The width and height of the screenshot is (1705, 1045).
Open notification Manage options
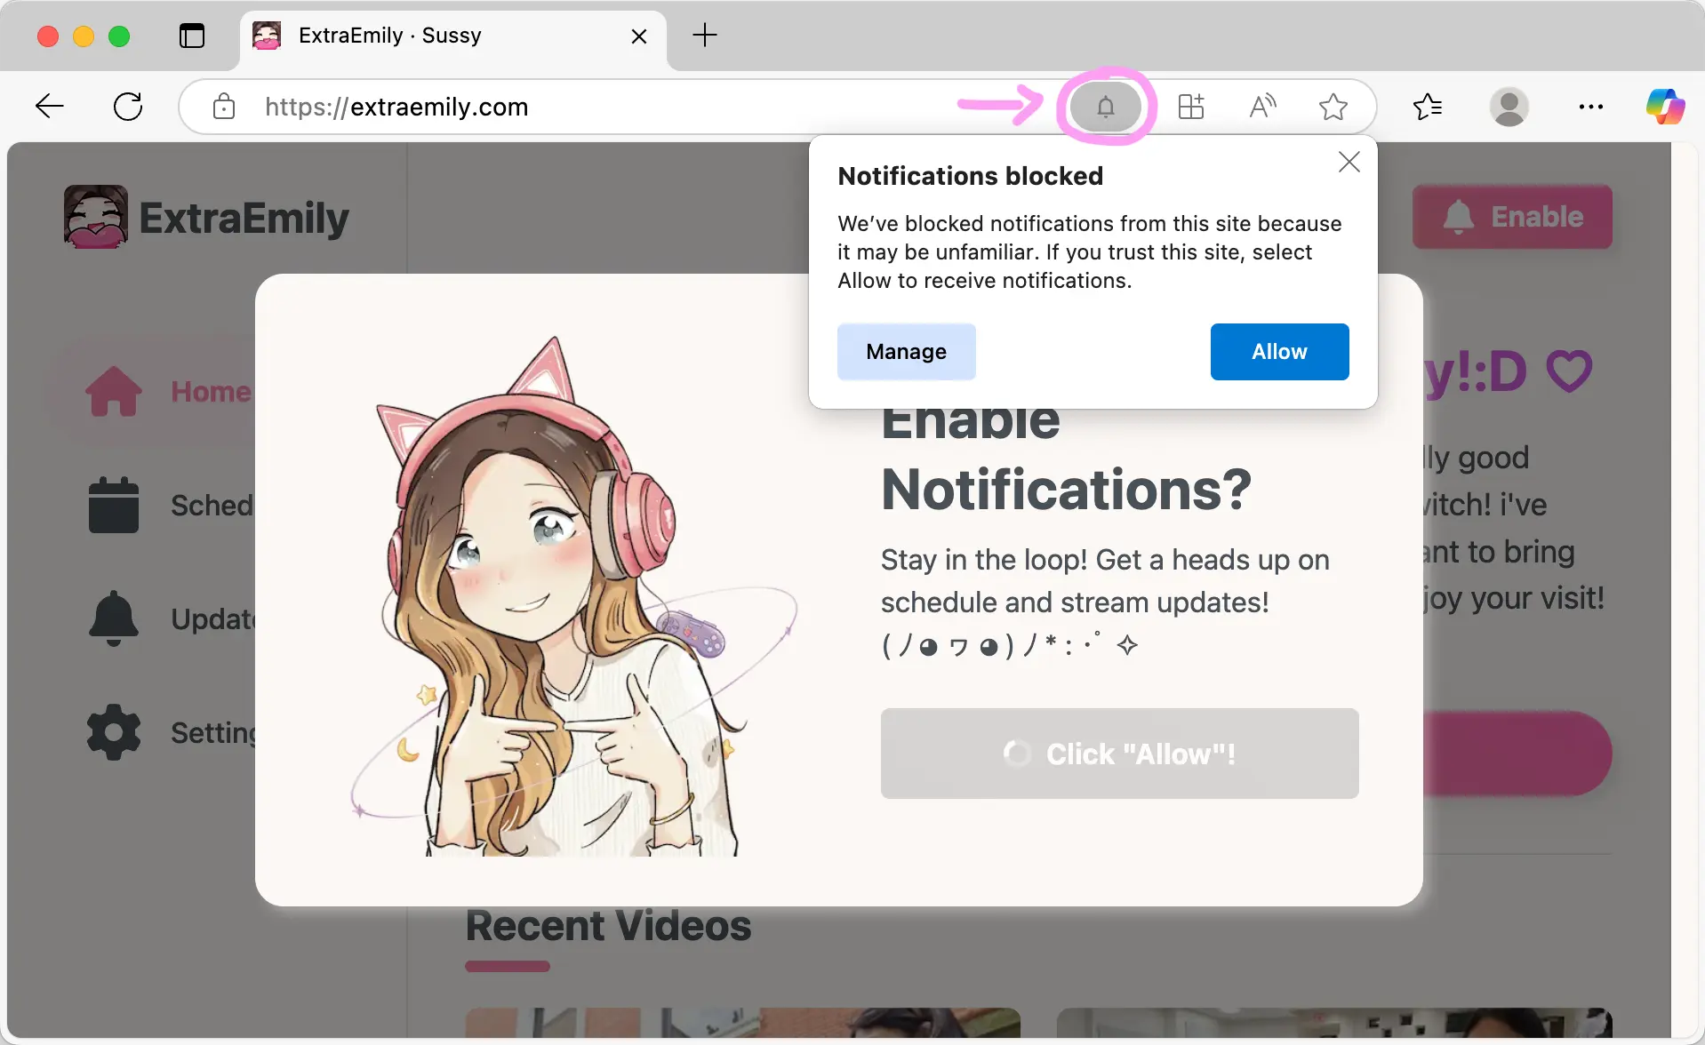(x=906, y=351)
